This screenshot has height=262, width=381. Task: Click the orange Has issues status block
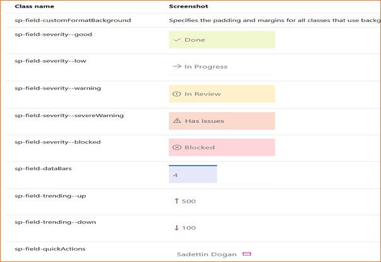click(222, 121)
